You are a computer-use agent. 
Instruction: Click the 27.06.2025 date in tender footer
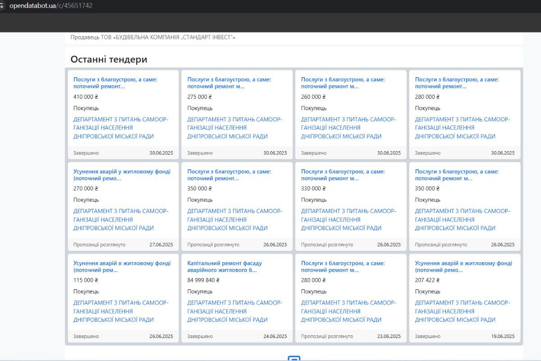[x=161, y=245]
